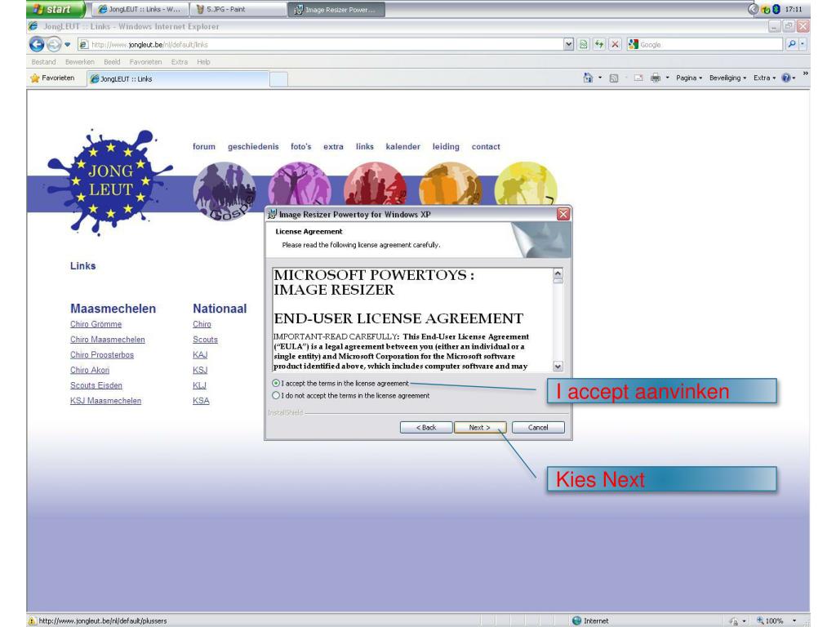Click the Home icon in command bar

tap(588, 78)
